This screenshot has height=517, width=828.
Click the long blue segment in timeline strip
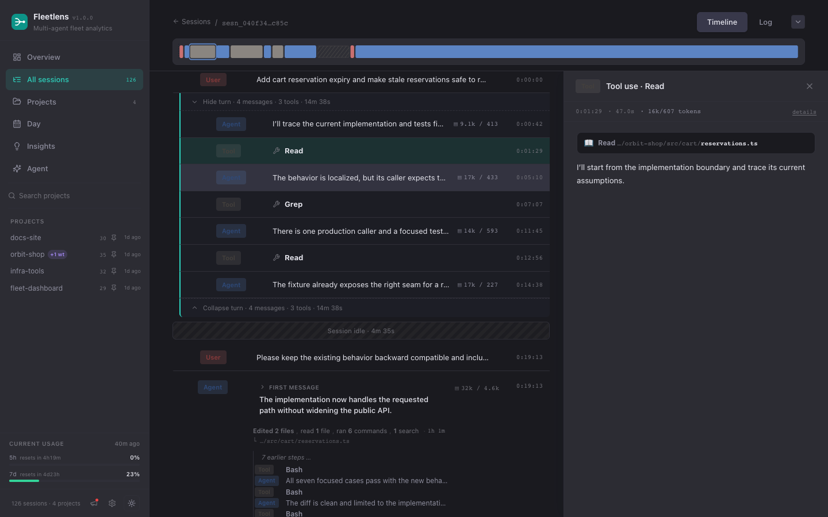click(577, 52)
